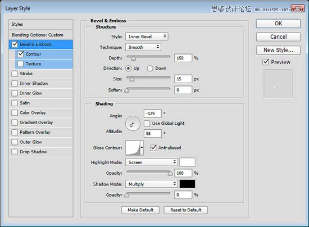This screenshot has width=309, height=227.
Task: Click the Altitude input field
Action: pos(153,133)
